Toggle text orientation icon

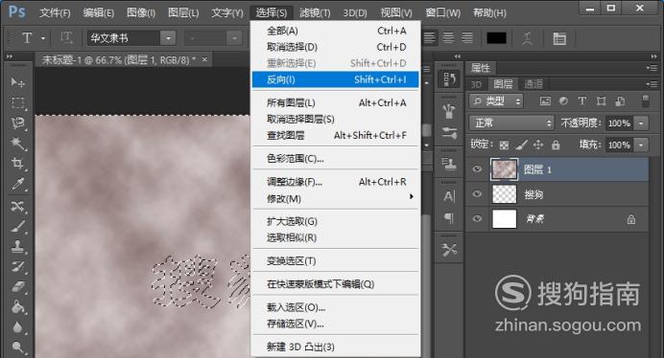pos(66,38)
